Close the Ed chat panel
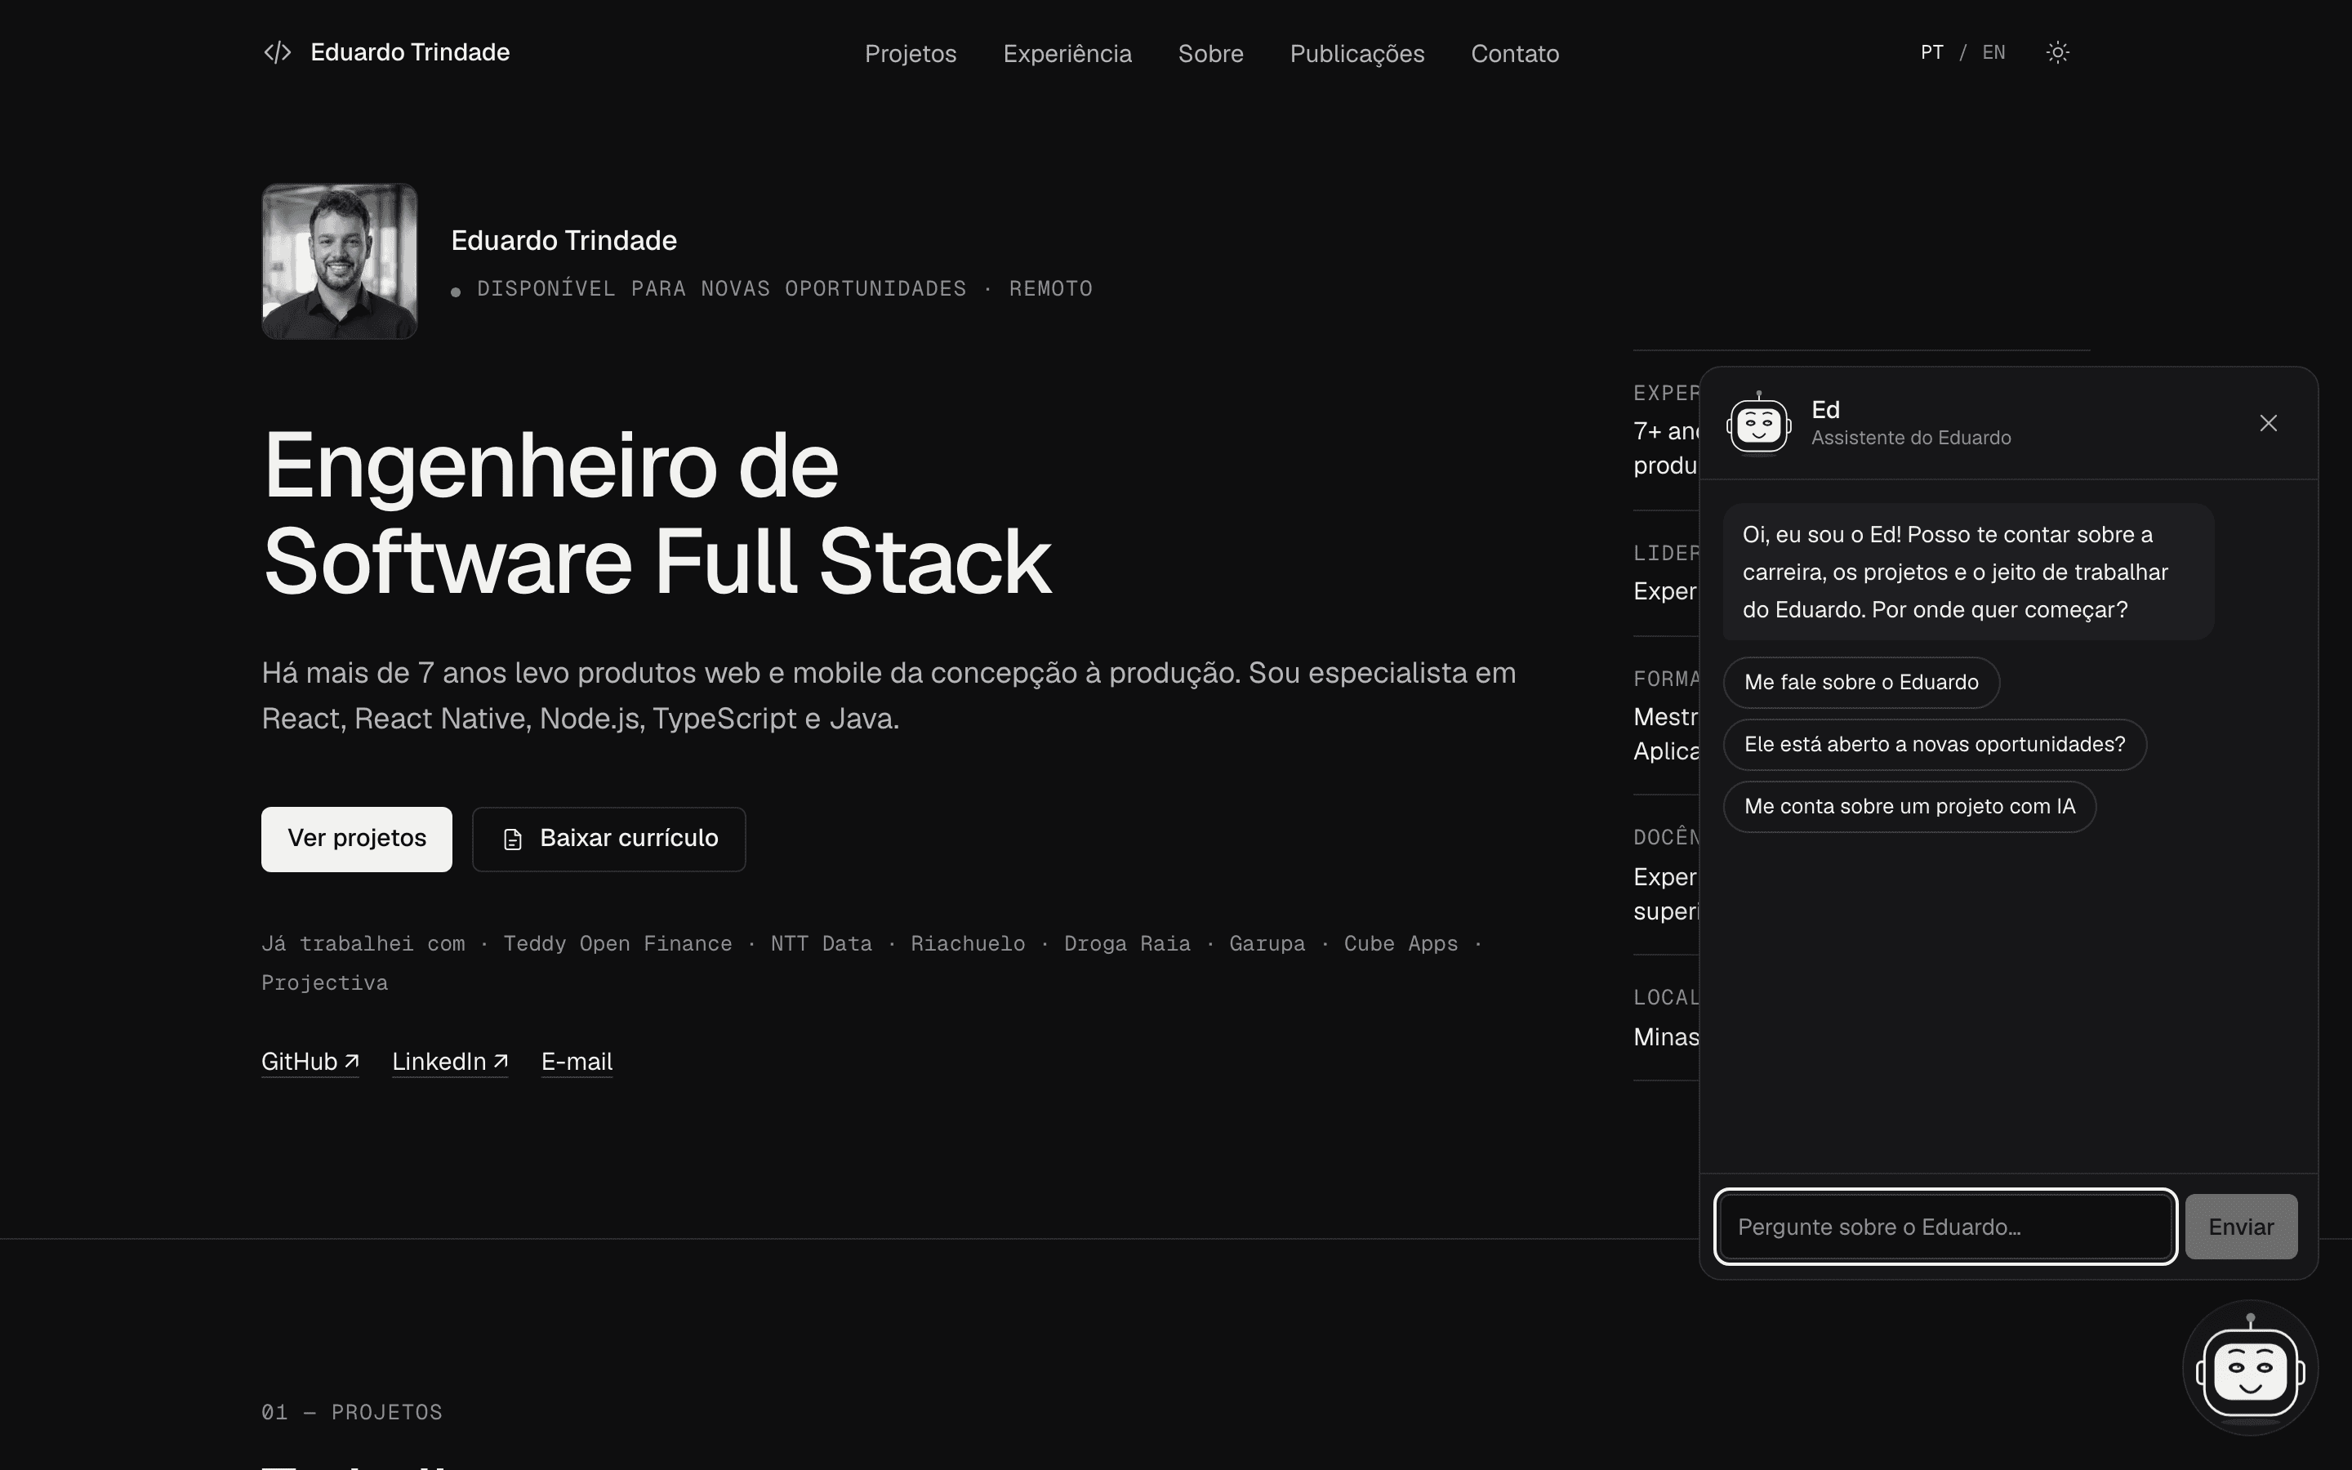This screenshot has height=1470, width=2352. (2269, 423)
